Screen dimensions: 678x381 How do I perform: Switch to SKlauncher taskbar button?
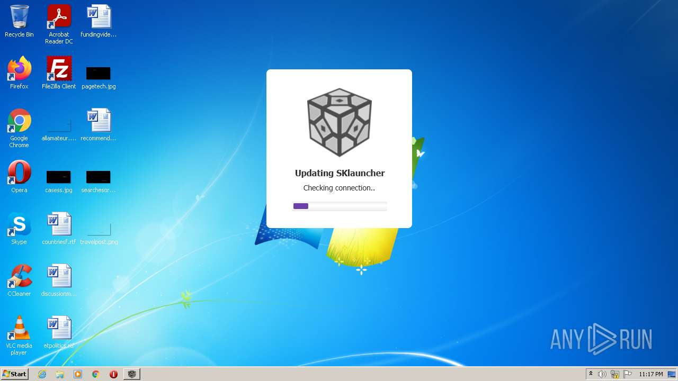tap(132, 374)
